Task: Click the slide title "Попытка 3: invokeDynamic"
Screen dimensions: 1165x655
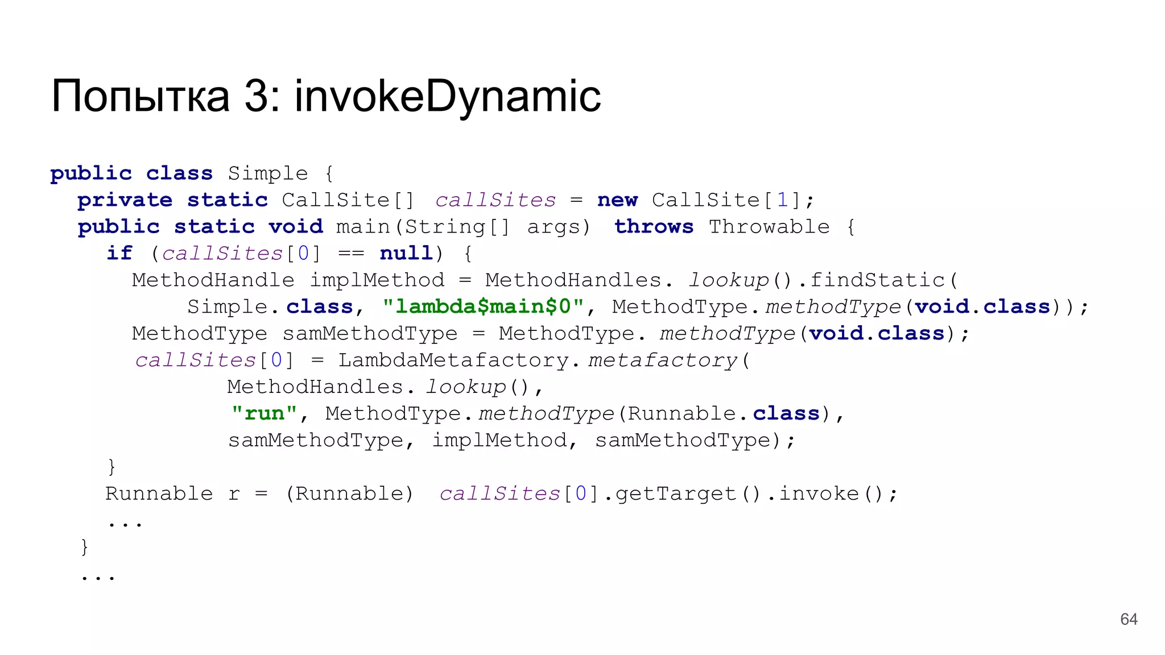Action: tap(326, 97)
